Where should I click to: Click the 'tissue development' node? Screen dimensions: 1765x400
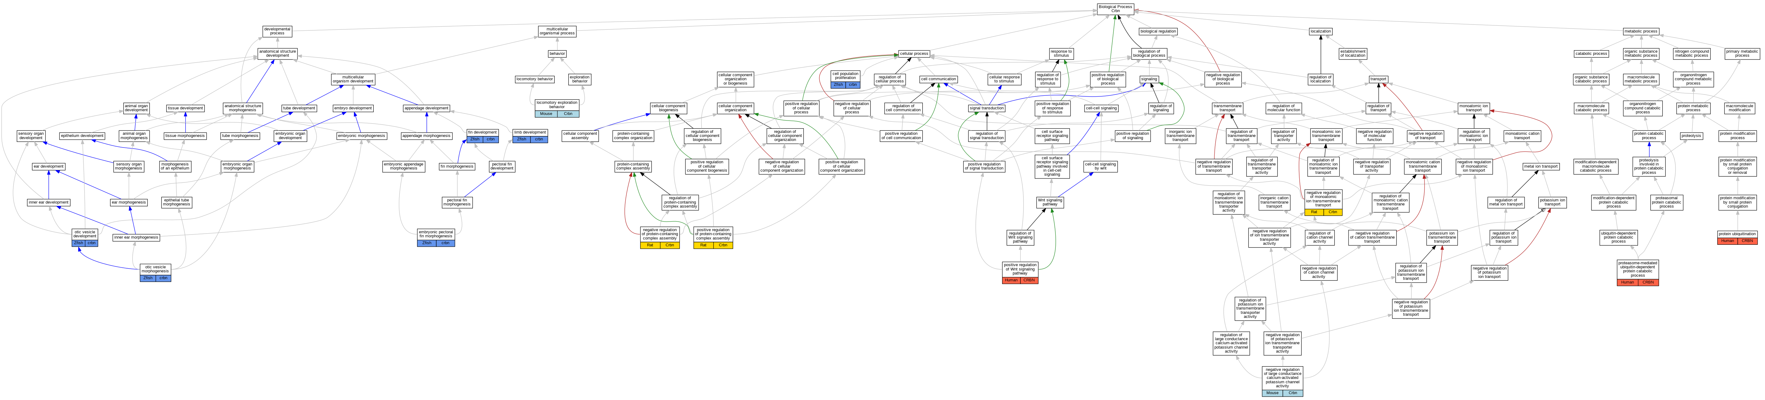[x=186, y=108]
